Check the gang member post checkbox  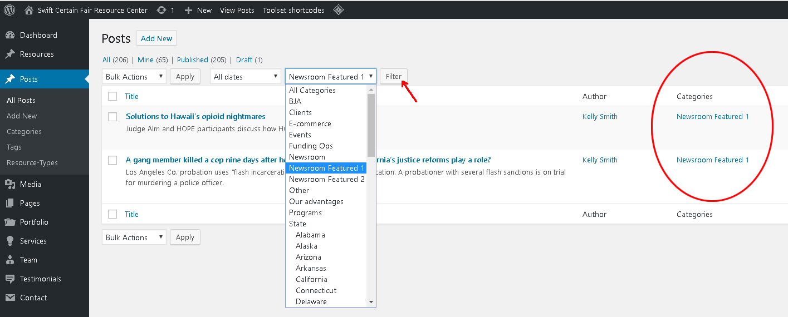click(112, 160)
